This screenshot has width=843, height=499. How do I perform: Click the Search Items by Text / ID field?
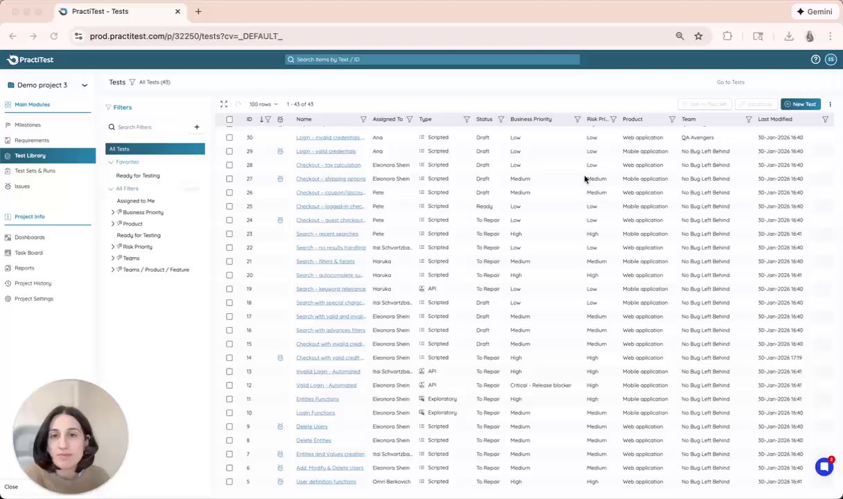(x=433, y=60)
